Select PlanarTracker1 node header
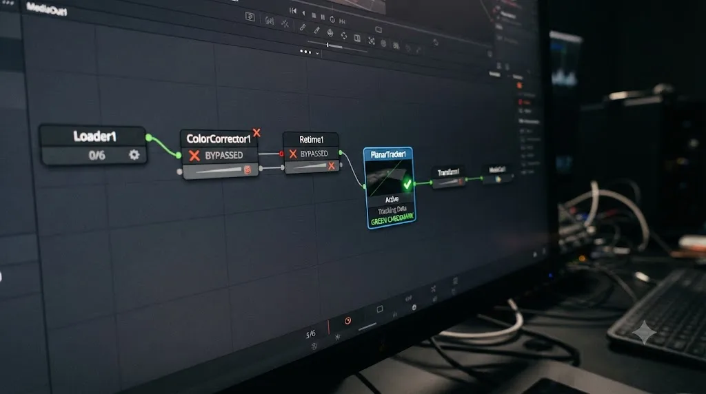Screen dimensions: 706x394 point(388,154)
